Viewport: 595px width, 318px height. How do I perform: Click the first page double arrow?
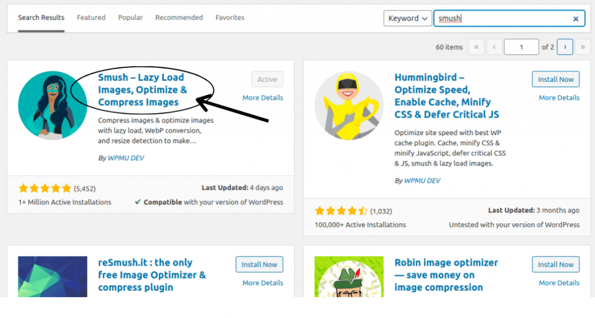pos(476,47)
